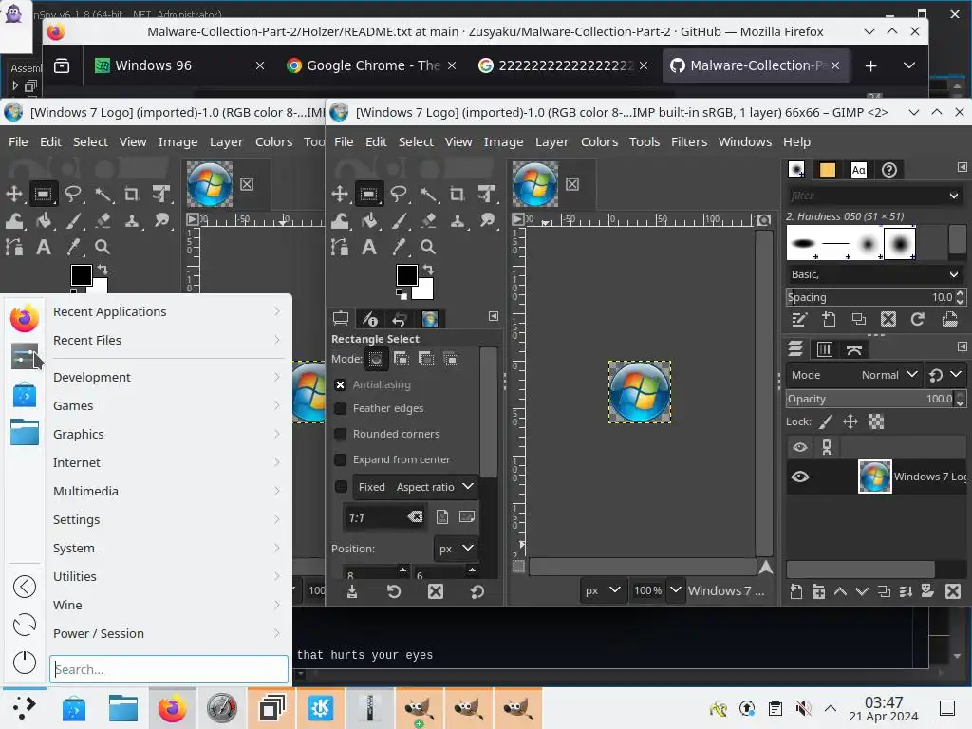Expand the Graphics submenu in application launcher
972x729 pixels.
click(x=167, y=434)
